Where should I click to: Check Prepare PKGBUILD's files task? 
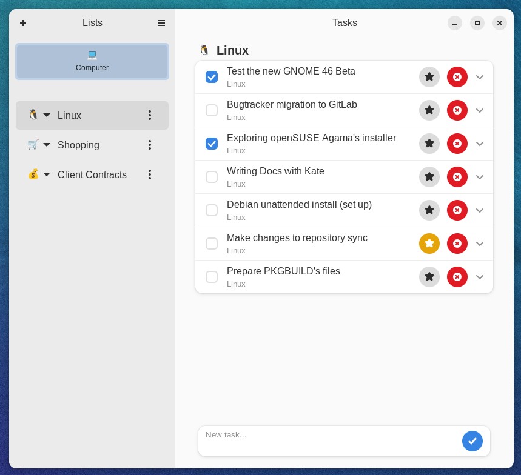pyautogui.click(x=212, y=277)
